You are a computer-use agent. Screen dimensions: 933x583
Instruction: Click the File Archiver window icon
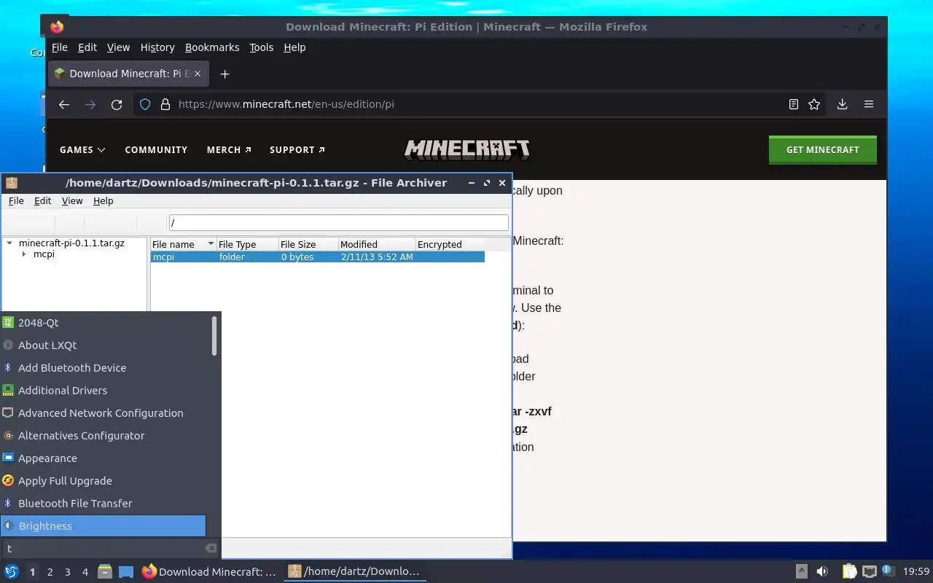11,183
